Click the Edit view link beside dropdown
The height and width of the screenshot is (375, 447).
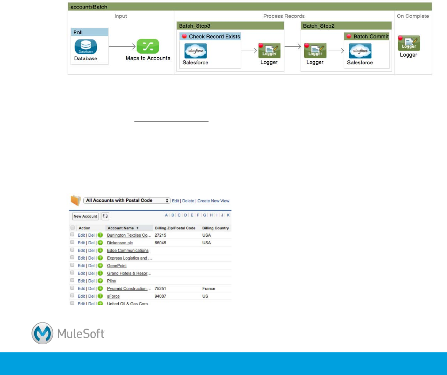click(175, 201)
